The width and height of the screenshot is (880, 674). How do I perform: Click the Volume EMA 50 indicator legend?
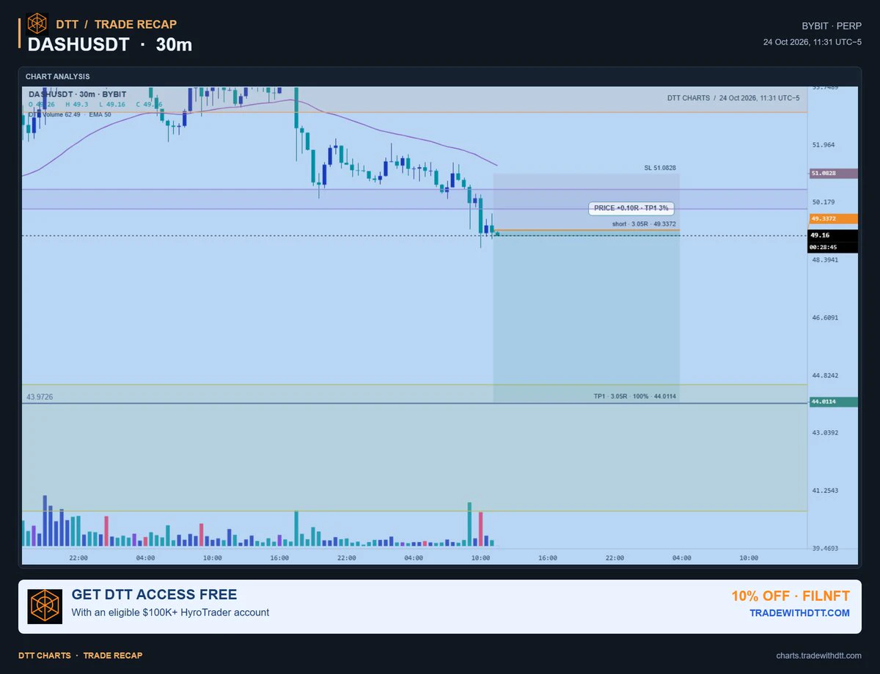pyautogui.click(x=70, y=114)
